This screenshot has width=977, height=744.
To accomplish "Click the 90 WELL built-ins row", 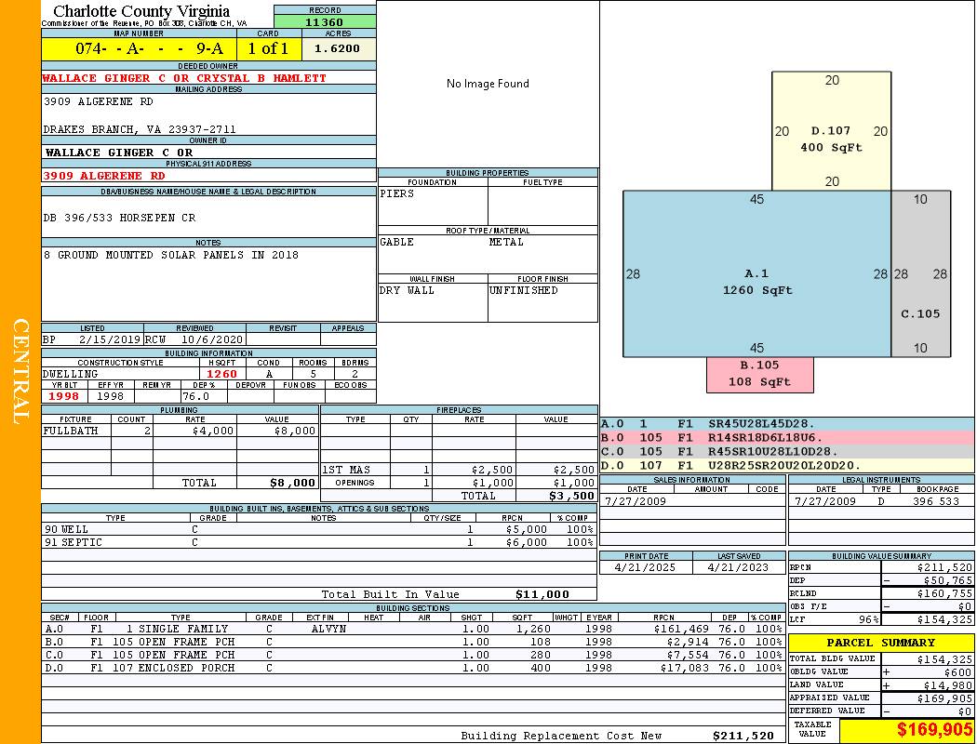I will (318, 529).
